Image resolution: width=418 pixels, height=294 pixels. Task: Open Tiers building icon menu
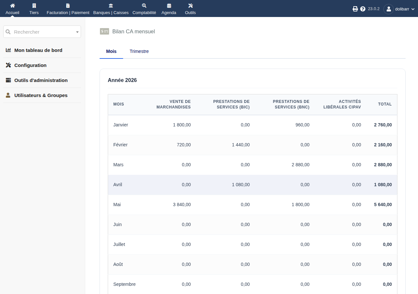(34, 6)
